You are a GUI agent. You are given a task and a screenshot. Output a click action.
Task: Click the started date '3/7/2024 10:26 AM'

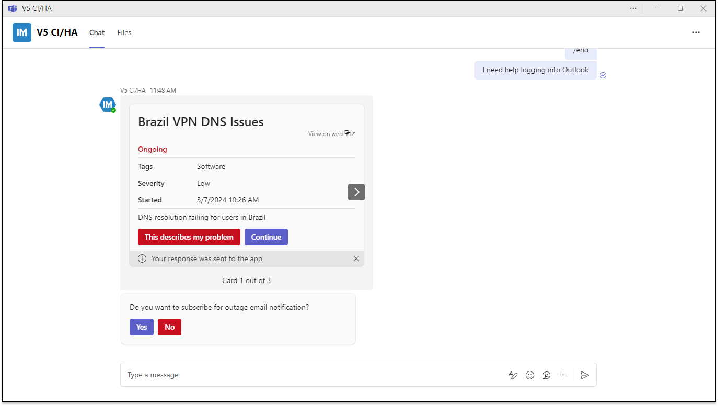point(228,200)
